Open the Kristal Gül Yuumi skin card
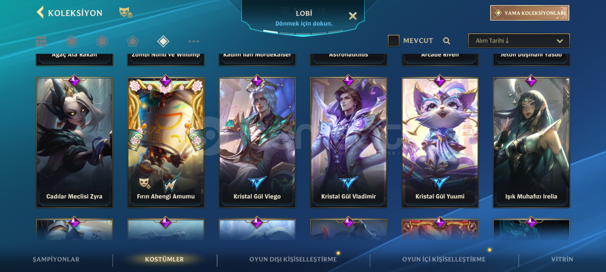Viewport: 606px width, 272px height. (x=440, y=142)
